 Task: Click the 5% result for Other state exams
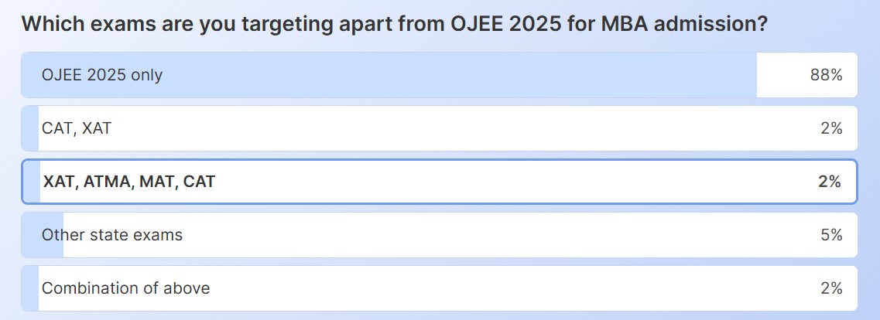coord(831,235)
